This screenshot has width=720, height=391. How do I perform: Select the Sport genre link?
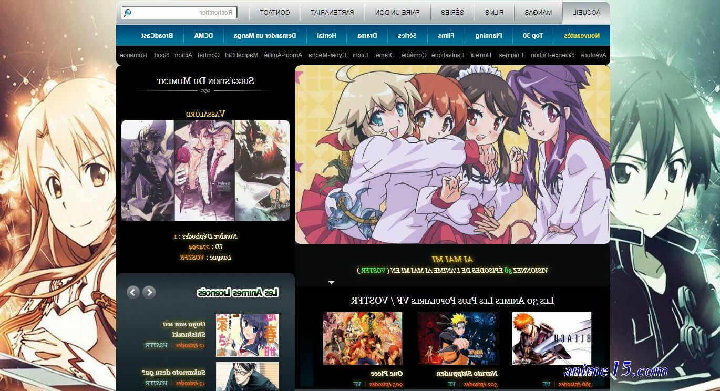click(x=161, y=55)
